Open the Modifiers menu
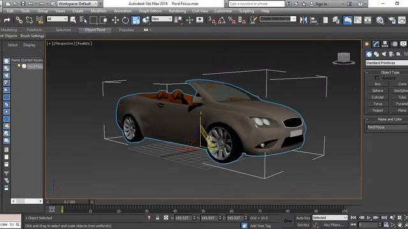The width and height of the screenshot is (408, 229). pyautogui.click(x=98, y=11)
